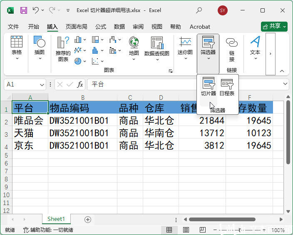293x235 pixels.
Task: Click the insert function fx icon
Action: (80, 84)
